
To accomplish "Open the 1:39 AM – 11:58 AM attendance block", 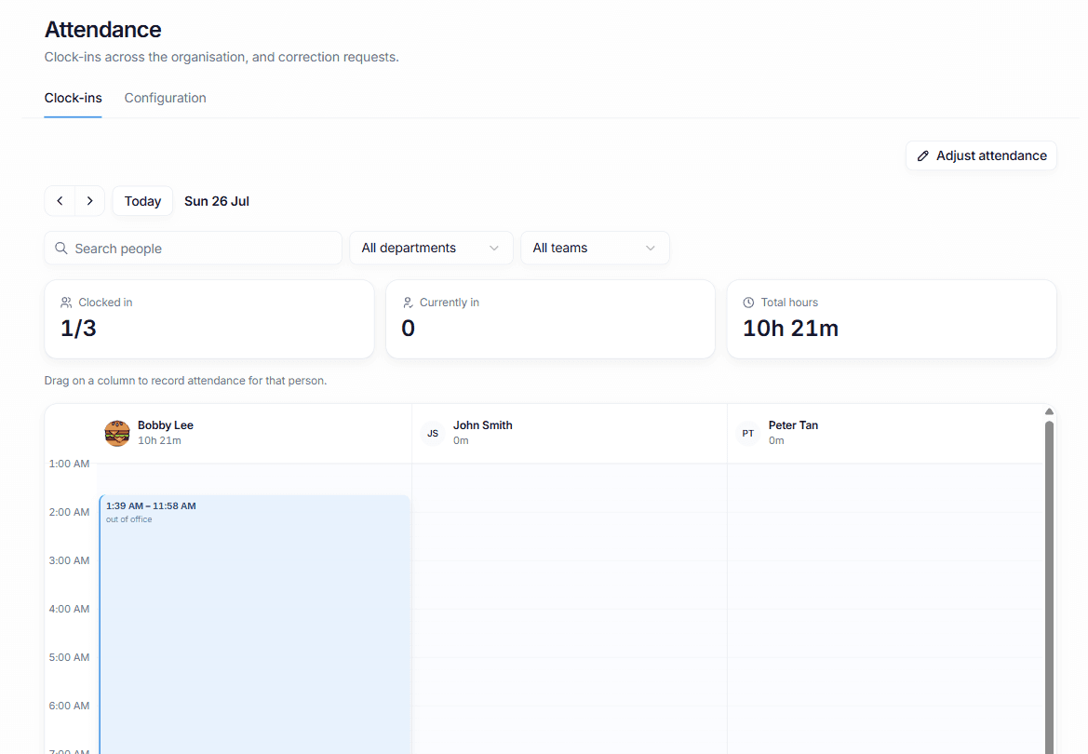I will 255,625.
